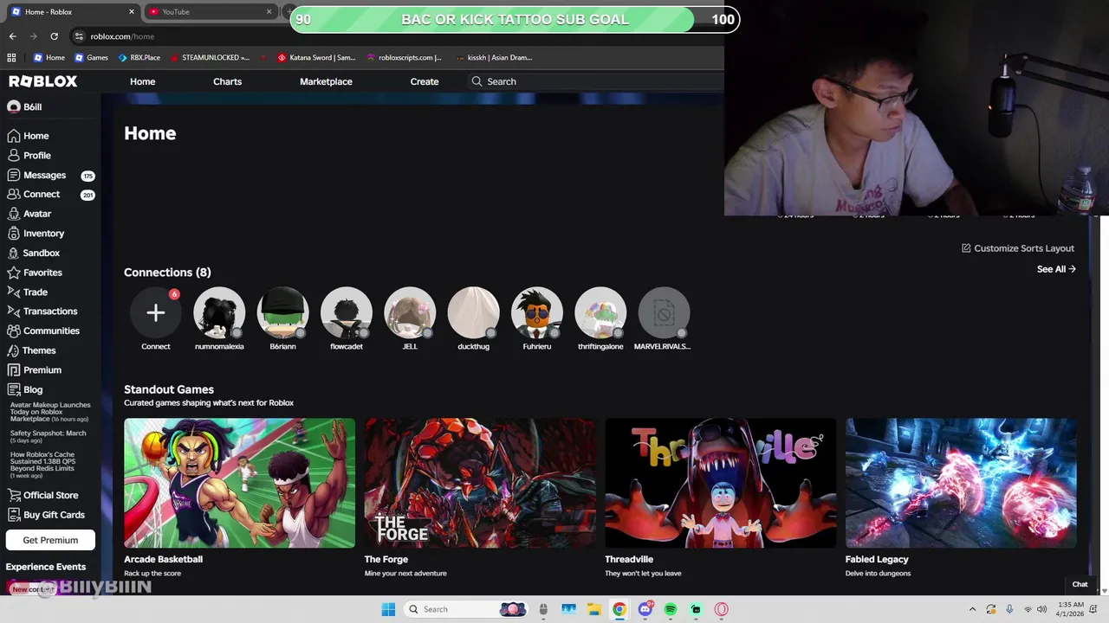Viewport: 1109px width, 623px height.
Task: Open Inventory from the sidebar
Action: click(x=36, y=234)
